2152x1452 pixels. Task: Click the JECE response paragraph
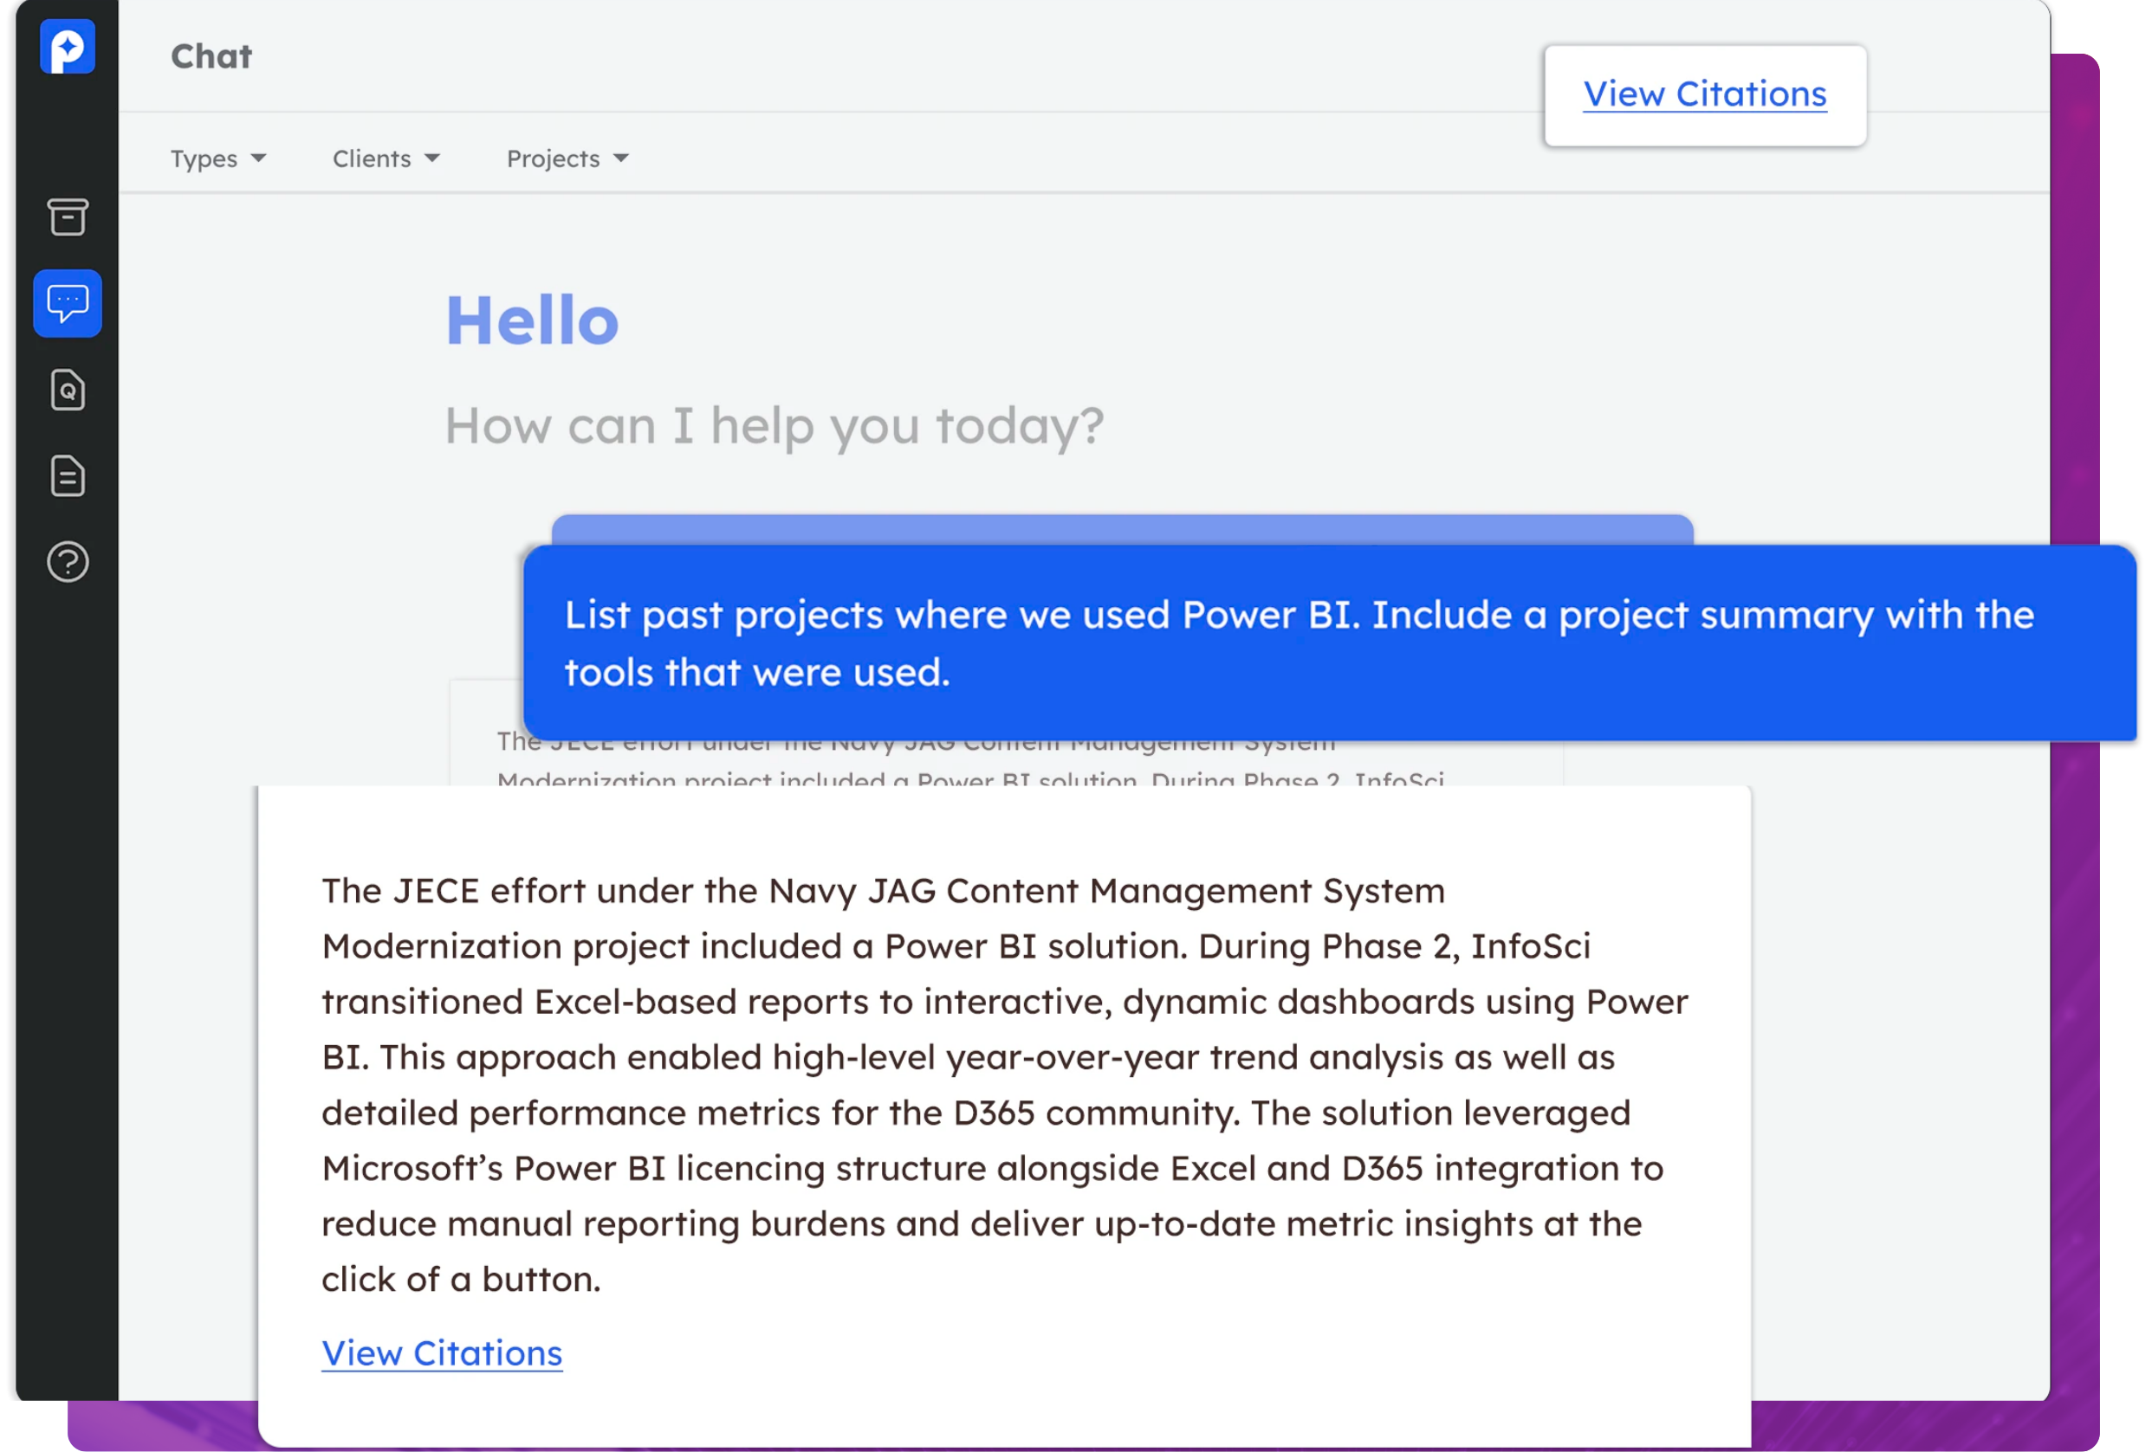(x=1005, y=1085)
